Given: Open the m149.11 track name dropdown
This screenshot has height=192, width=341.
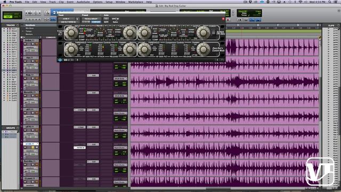Looking at the screenshot, I should click(x=31, y=144).
